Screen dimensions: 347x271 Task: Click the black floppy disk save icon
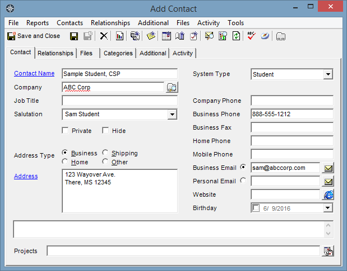(74, 36)
